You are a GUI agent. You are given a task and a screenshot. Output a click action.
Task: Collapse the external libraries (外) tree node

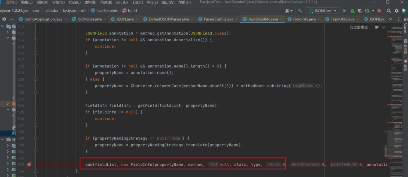coord(2,140)
